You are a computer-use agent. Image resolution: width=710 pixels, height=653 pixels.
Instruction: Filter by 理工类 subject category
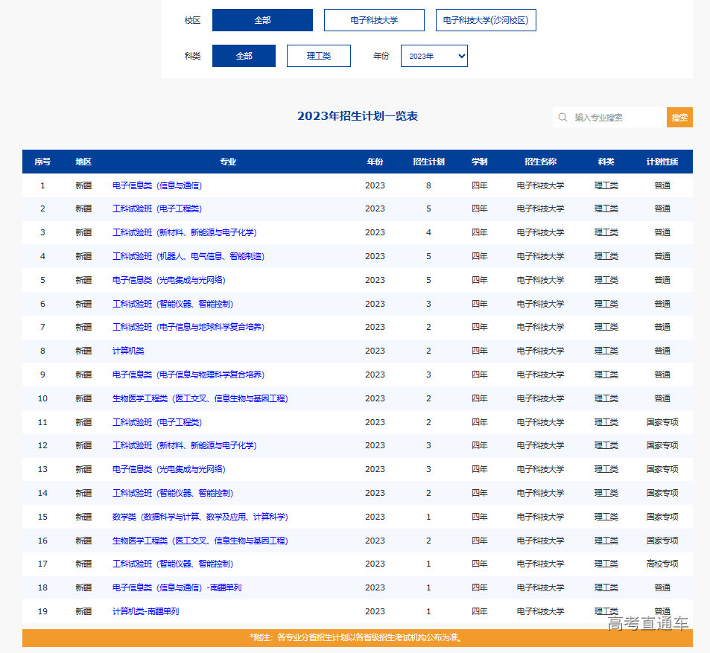[318, 56]
